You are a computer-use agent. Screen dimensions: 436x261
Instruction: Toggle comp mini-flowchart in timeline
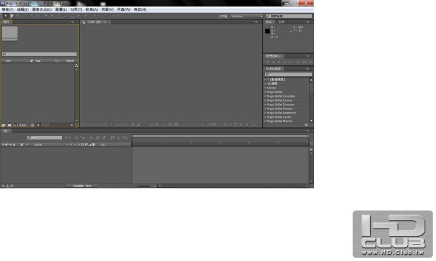click(68, 137)
